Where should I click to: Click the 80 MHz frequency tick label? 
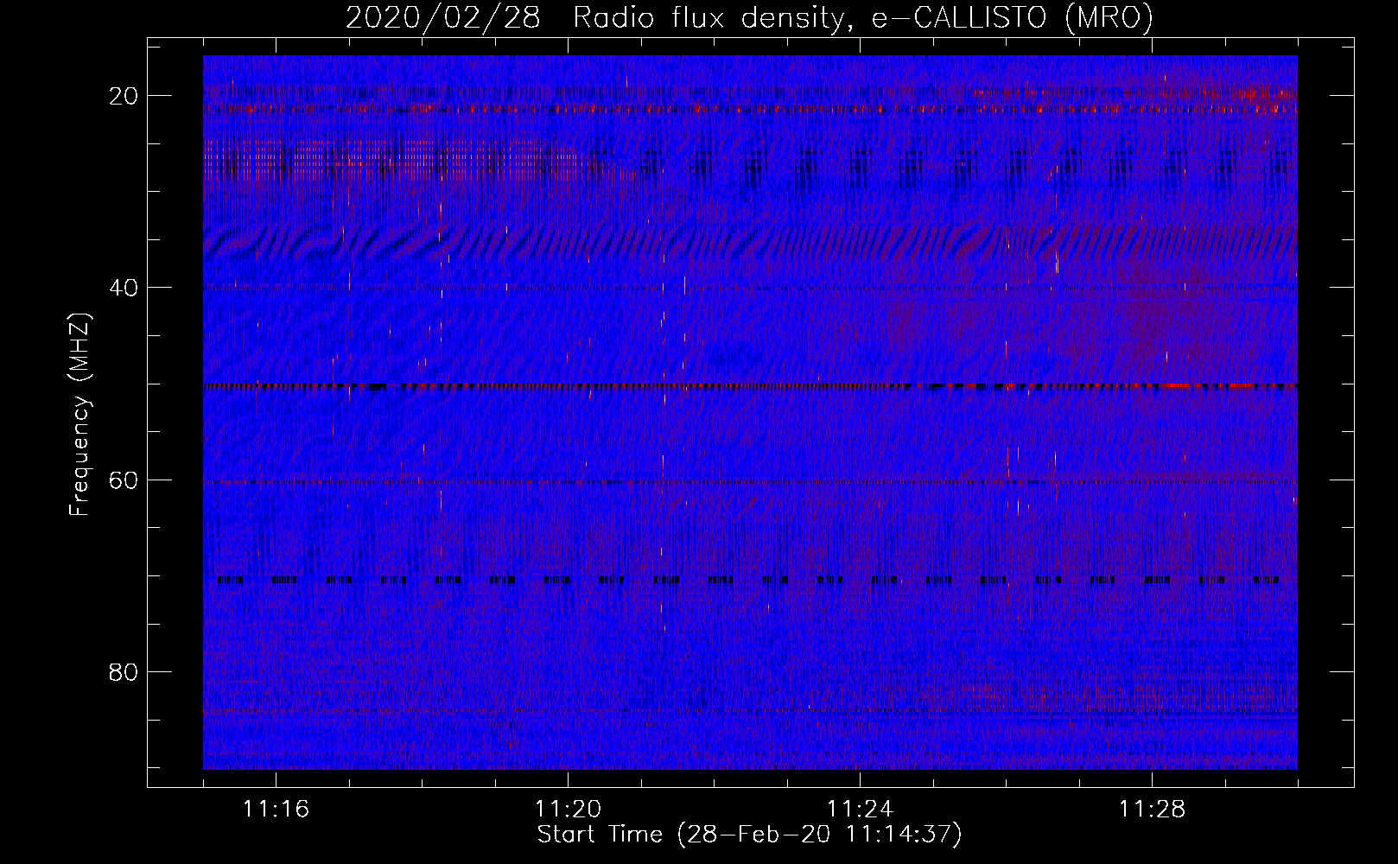coord(124,671)
